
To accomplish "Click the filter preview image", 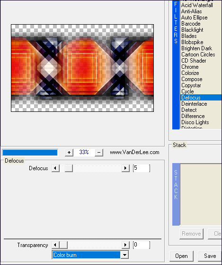I will coord(82,68).
